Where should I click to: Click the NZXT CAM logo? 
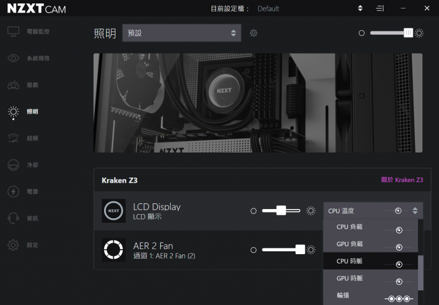[x=37, y=9]
